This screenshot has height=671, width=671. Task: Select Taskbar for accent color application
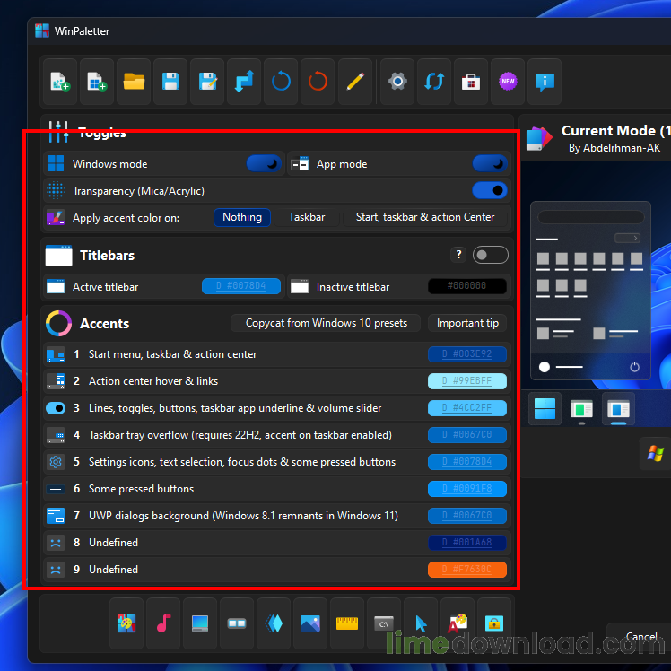click(307, 217)
